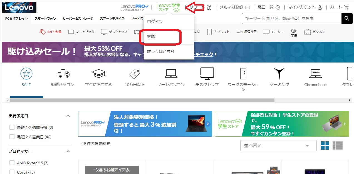The image size is (354, 174).
Task: Click the envelope icon beside メルマガ登録
Action: pyautogui.click(x=247, y=7)
